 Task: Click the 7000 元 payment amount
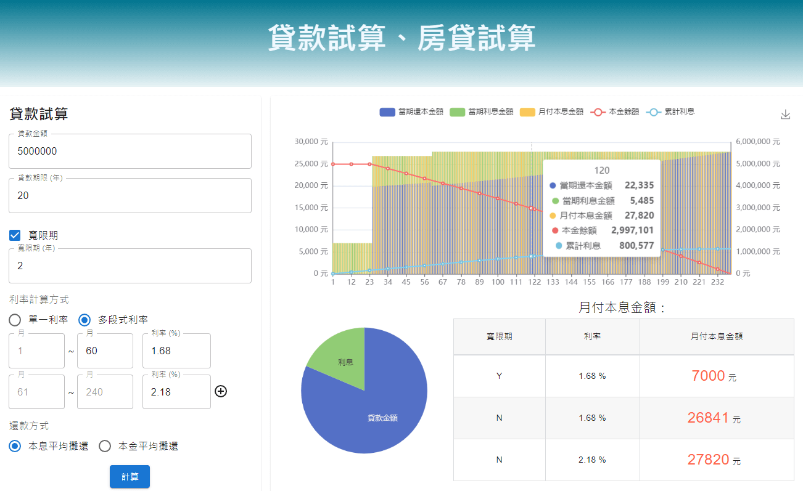(x=714, y=376)
